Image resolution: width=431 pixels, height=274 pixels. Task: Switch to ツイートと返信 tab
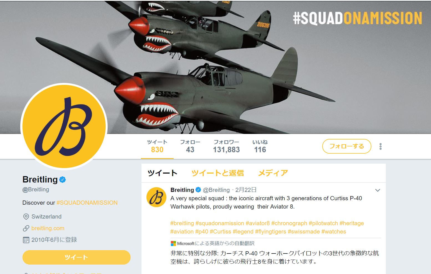(218, 173)
